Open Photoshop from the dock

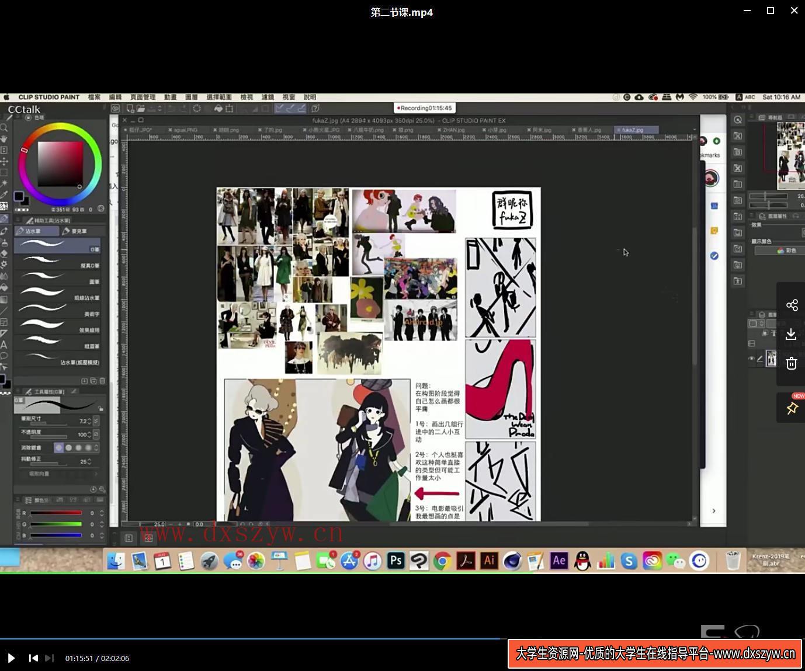(x=396, y=561)
